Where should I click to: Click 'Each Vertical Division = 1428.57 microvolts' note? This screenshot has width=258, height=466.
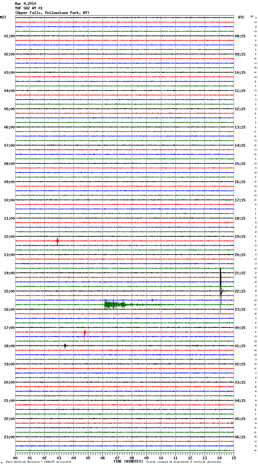39,462
